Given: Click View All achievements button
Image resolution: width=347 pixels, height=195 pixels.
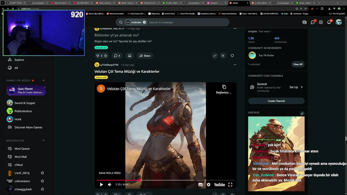Looking at the screenshot, I should click(x=298, y=64).
